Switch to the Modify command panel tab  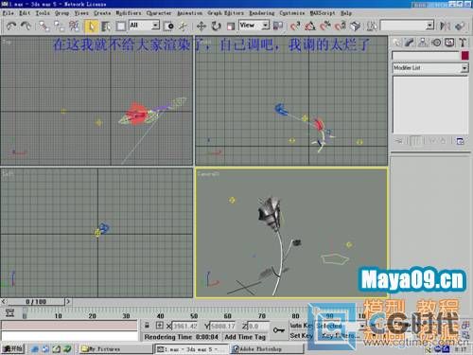[x=410, y=43]
